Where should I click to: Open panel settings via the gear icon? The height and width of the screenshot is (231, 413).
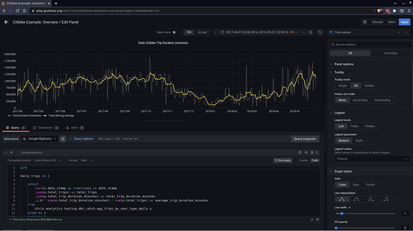[365, 22]
